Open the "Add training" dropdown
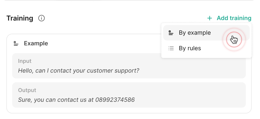 click(229, 18)
